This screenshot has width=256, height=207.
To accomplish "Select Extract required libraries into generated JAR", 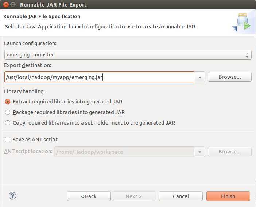I will 8,102.
